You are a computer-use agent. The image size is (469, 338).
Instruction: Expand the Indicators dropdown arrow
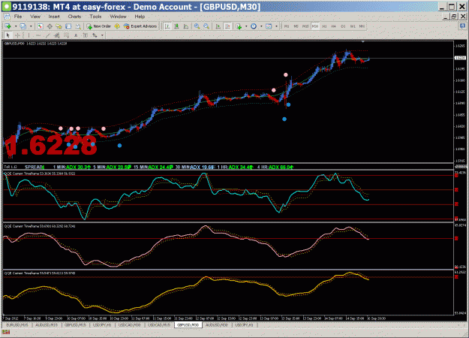pos(246,26)
